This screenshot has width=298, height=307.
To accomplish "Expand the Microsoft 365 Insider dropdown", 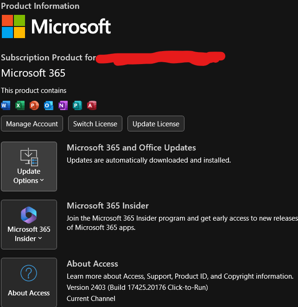I will click(29, 224).
